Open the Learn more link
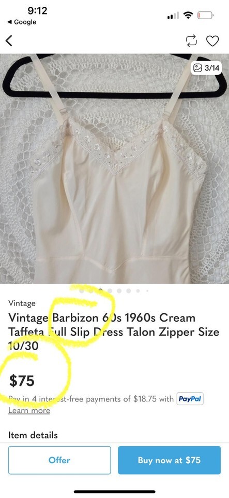 tap(29, 410)
